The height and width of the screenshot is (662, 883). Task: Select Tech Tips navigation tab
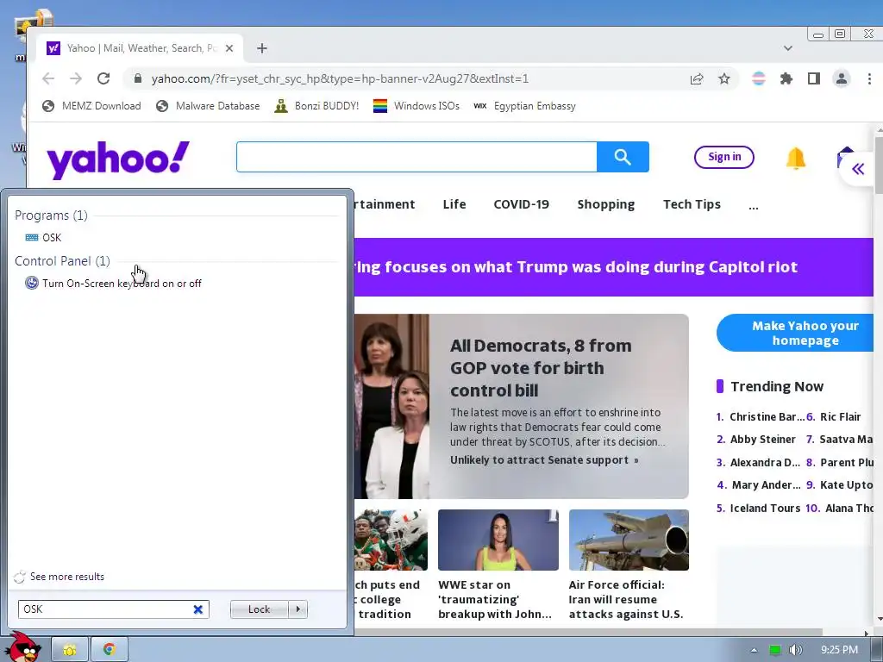point(692,204)
